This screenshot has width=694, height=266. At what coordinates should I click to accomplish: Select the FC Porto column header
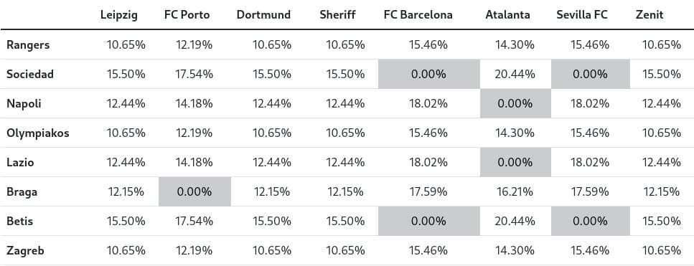tap(187, 15)
